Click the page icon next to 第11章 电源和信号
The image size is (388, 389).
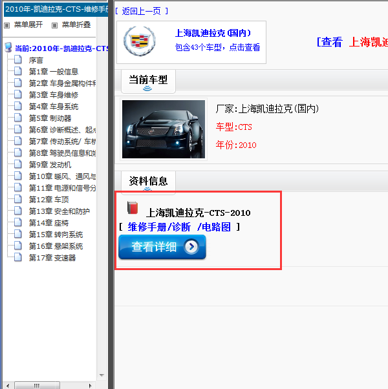point(18,188)
